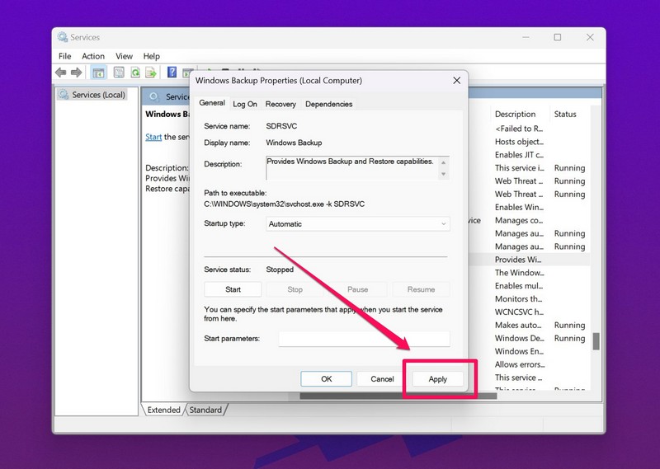Click the Forward arrow toolbar icon
660x469 pixels.
pos(76,73)
